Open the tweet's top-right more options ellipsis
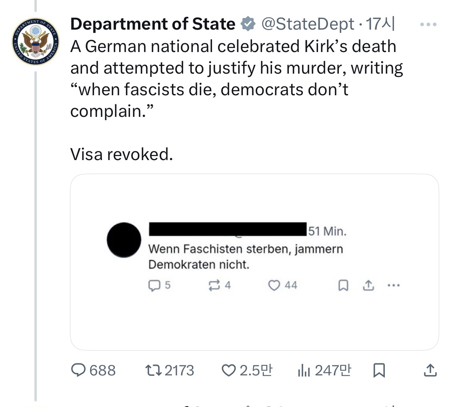Screen dimensions: 450x407 click(x=428, y=24)
